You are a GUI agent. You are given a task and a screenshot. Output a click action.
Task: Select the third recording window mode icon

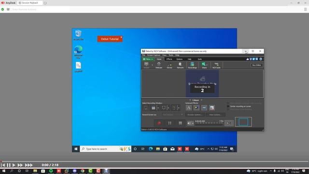click(164, 108)
